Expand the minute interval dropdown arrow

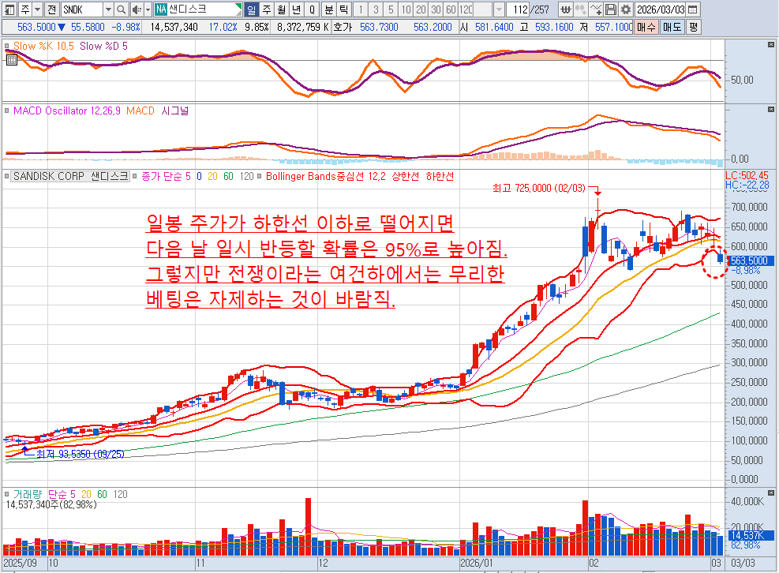(499, 9)
